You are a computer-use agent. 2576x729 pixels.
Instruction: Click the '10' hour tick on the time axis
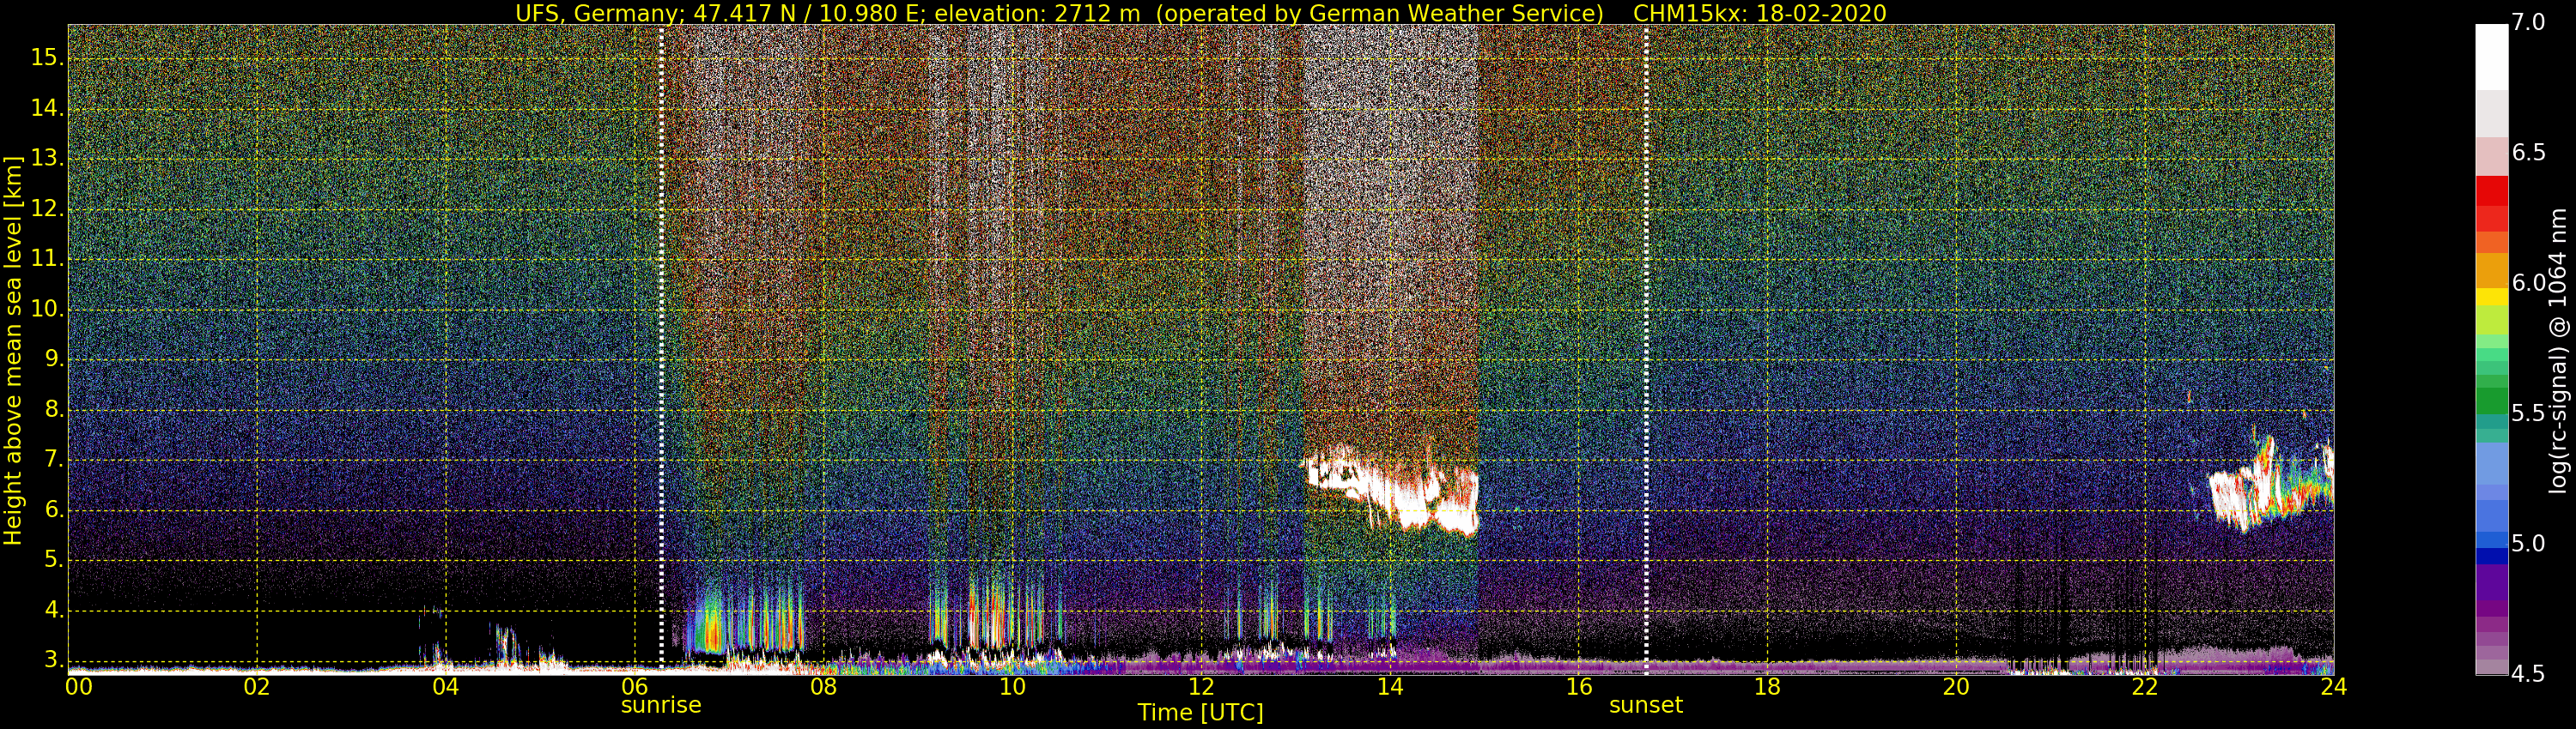pos(1012,686)
